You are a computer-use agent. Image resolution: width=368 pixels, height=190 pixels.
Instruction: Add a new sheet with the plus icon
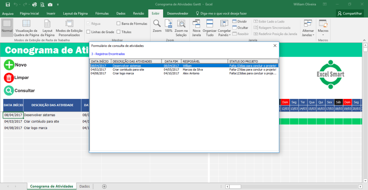coord(104,186)
